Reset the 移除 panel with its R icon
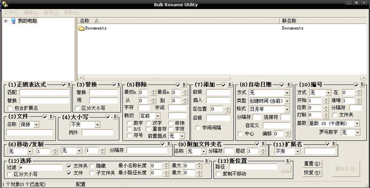The image size is (370, 188). tap(184, 85)
